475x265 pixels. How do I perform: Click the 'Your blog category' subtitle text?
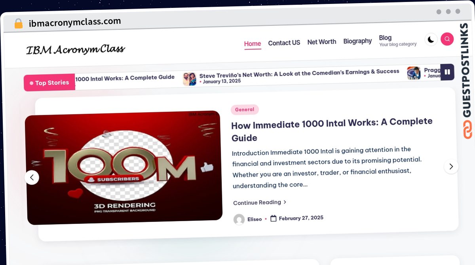tap(398, 44)
